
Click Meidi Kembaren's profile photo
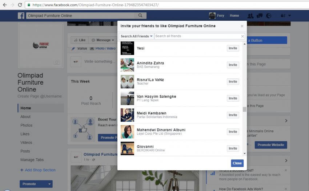127,115
